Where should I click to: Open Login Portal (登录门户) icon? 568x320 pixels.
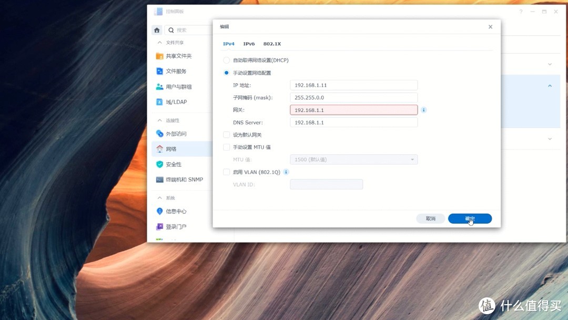click(159, 226)
